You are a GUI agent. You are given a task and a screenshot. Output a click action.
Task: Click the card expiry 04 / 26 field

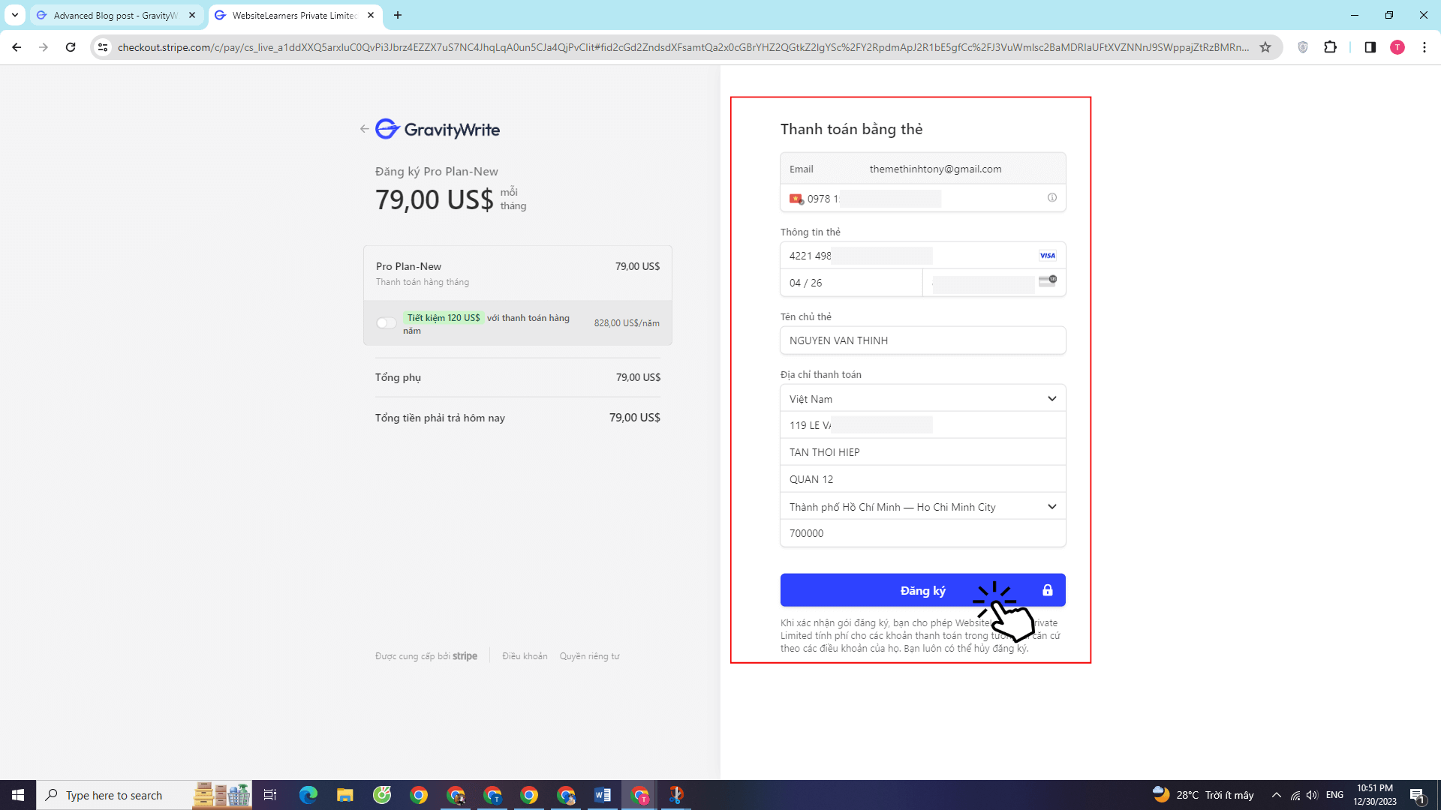(x=851, y=283)
